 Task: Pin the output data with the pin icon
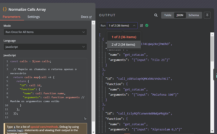pyautogui.click(x=207, y=15)
